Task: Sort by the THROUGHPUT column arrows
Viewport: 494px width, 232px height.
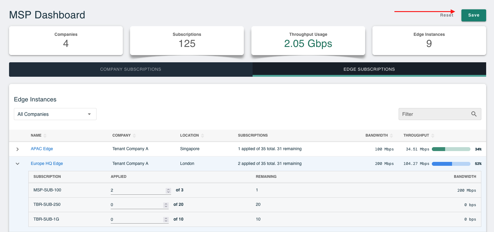Action: click(433, 135)
